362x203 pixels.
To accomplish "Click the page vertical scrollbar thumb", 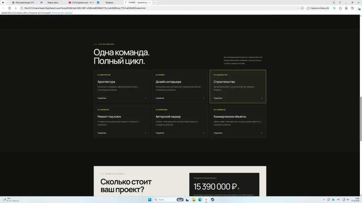I will point(361,119).
